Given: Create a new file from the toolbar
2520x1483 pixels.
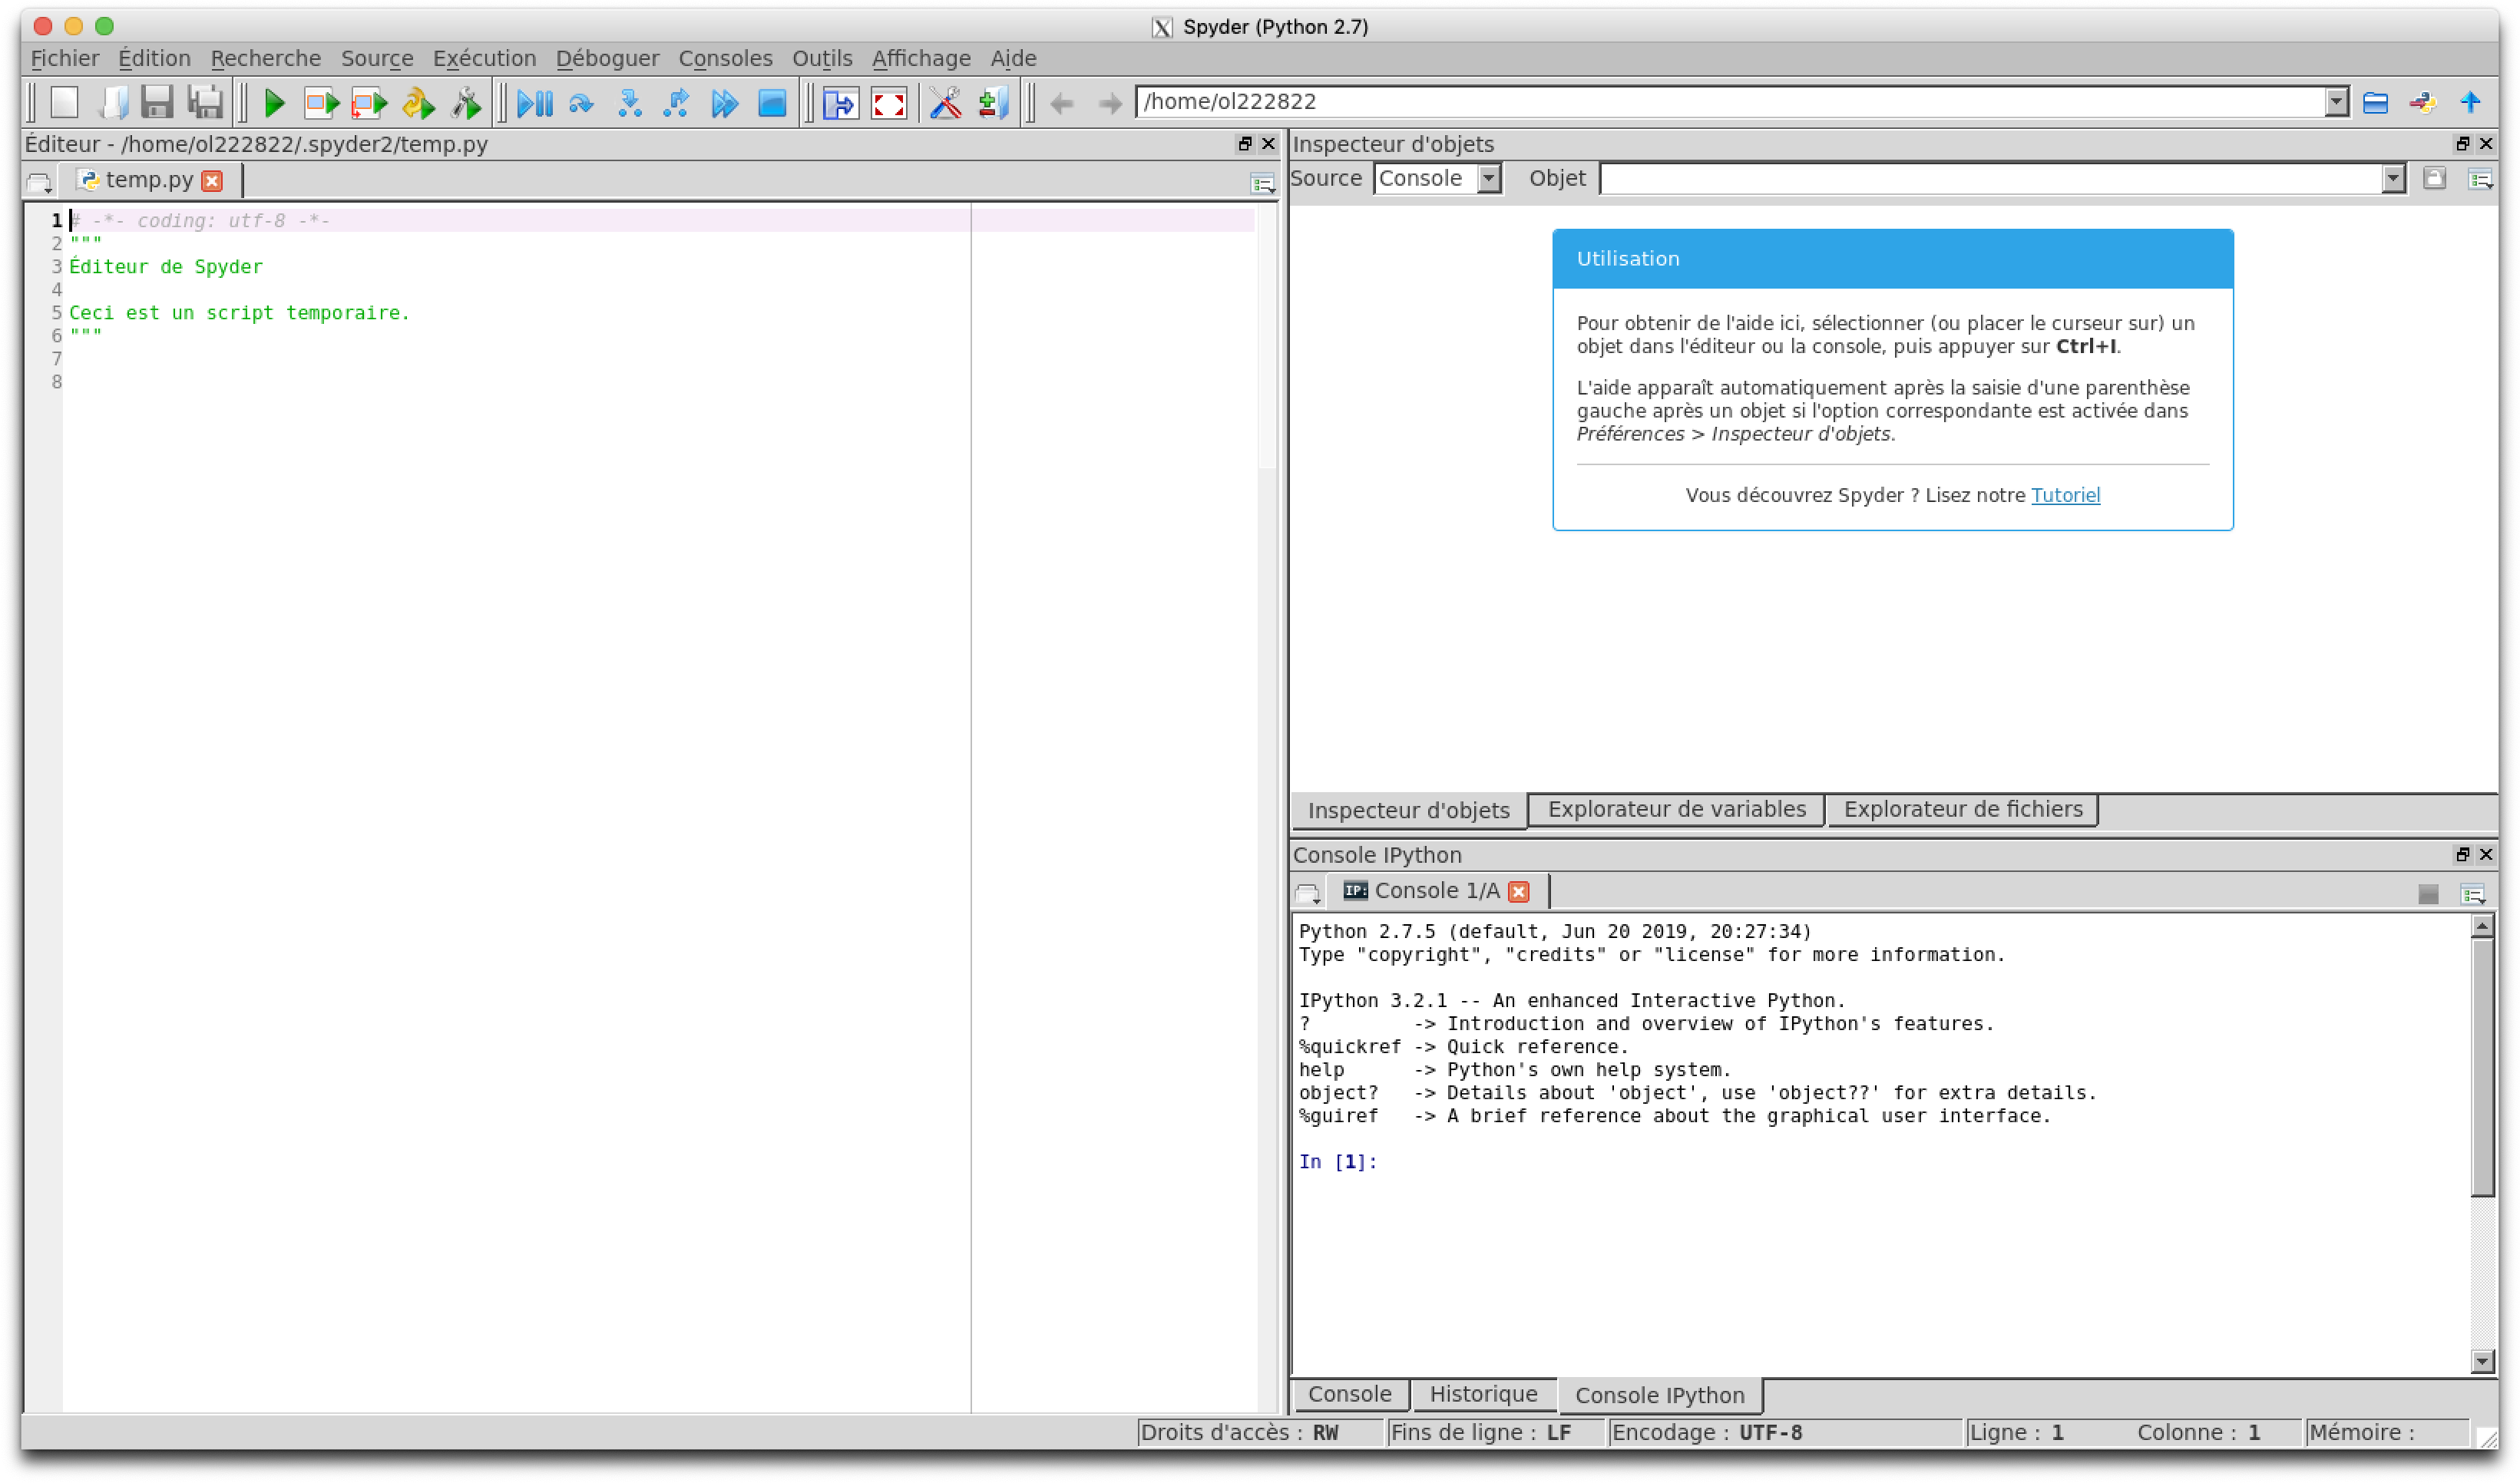Looking at the screenshot, I should point(65,103).
